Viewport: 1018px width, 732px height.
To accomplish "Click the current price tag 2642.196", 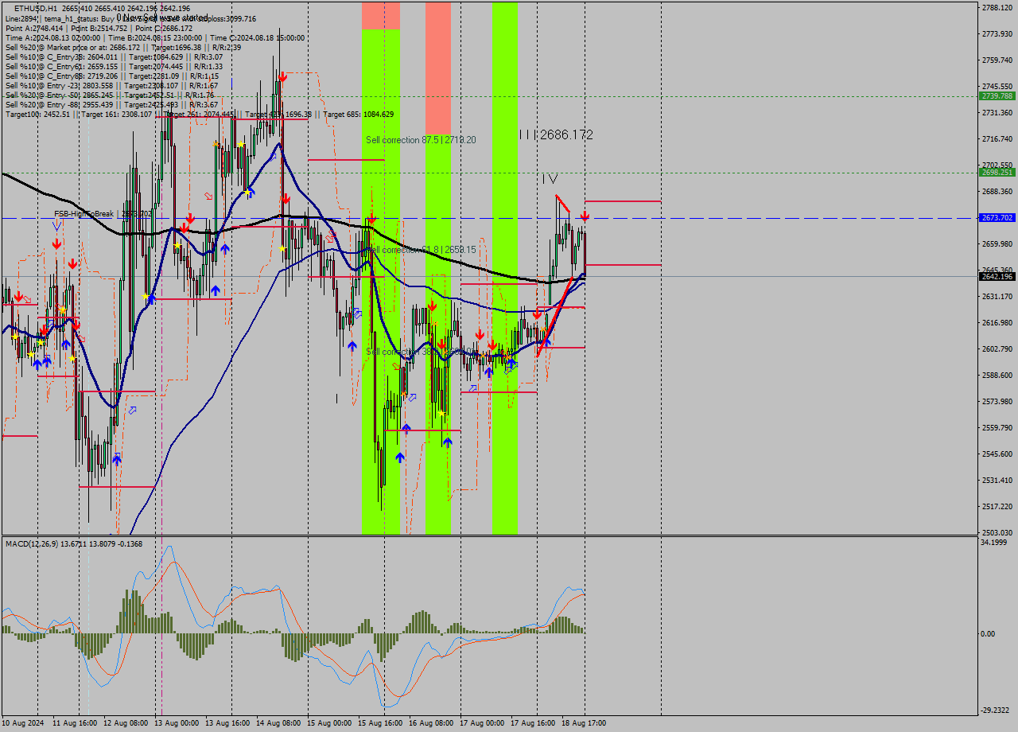I will point(997,276).
